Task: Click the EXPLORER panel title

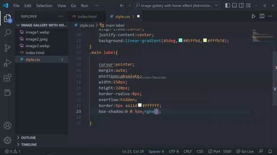Action: point(29,16)
